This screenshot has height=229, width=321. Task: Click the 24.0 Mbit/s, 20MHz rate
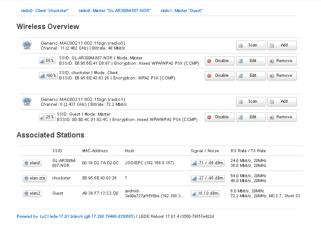(248, 161)
